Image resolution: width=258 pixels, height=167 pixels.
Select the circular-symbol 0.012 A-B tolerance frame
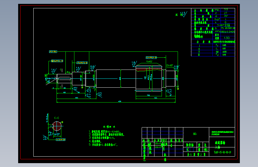(57, 61)
